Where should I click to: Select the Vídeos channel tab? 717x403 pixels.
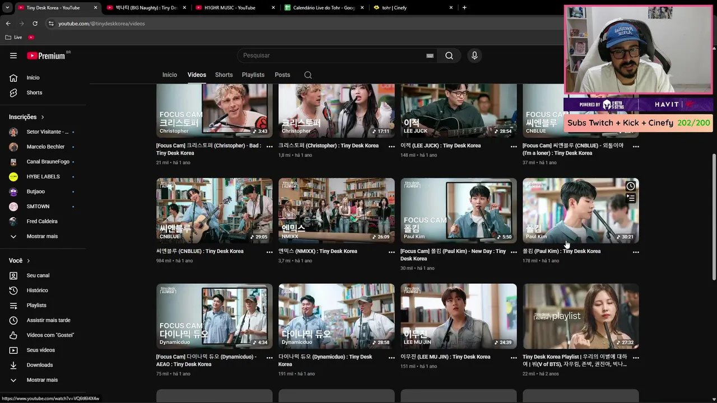(197, 75)
